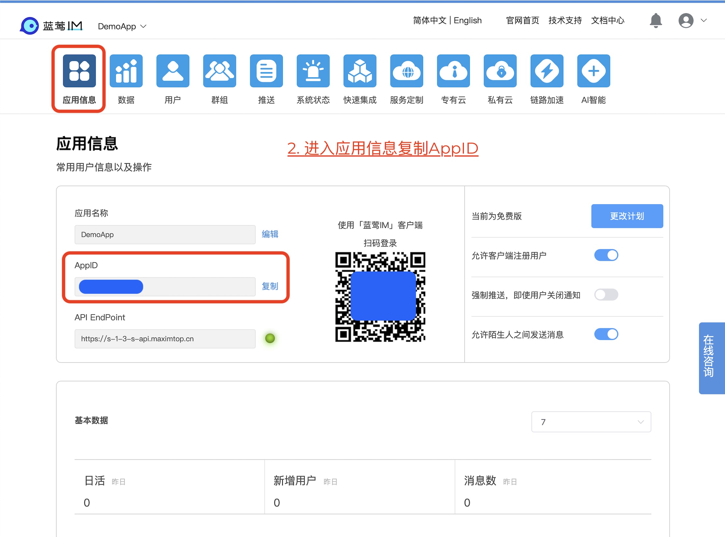725x537 pixels.
Task: Open 技术支持 link
Action: pos(565,20)
